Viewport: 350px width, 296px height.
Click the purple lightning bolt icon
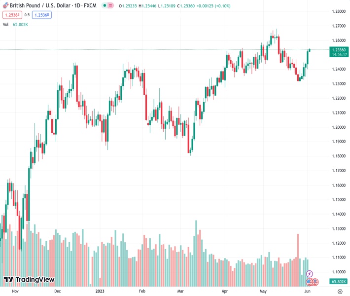click(x=310, y=274)
